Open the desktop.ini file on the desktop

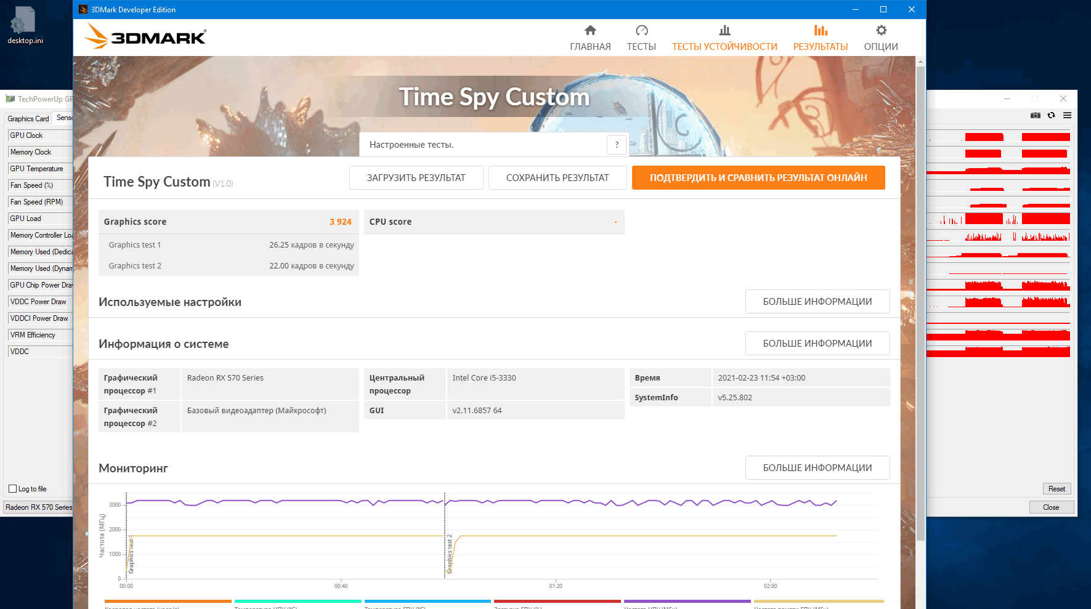(x=25, y=26)
